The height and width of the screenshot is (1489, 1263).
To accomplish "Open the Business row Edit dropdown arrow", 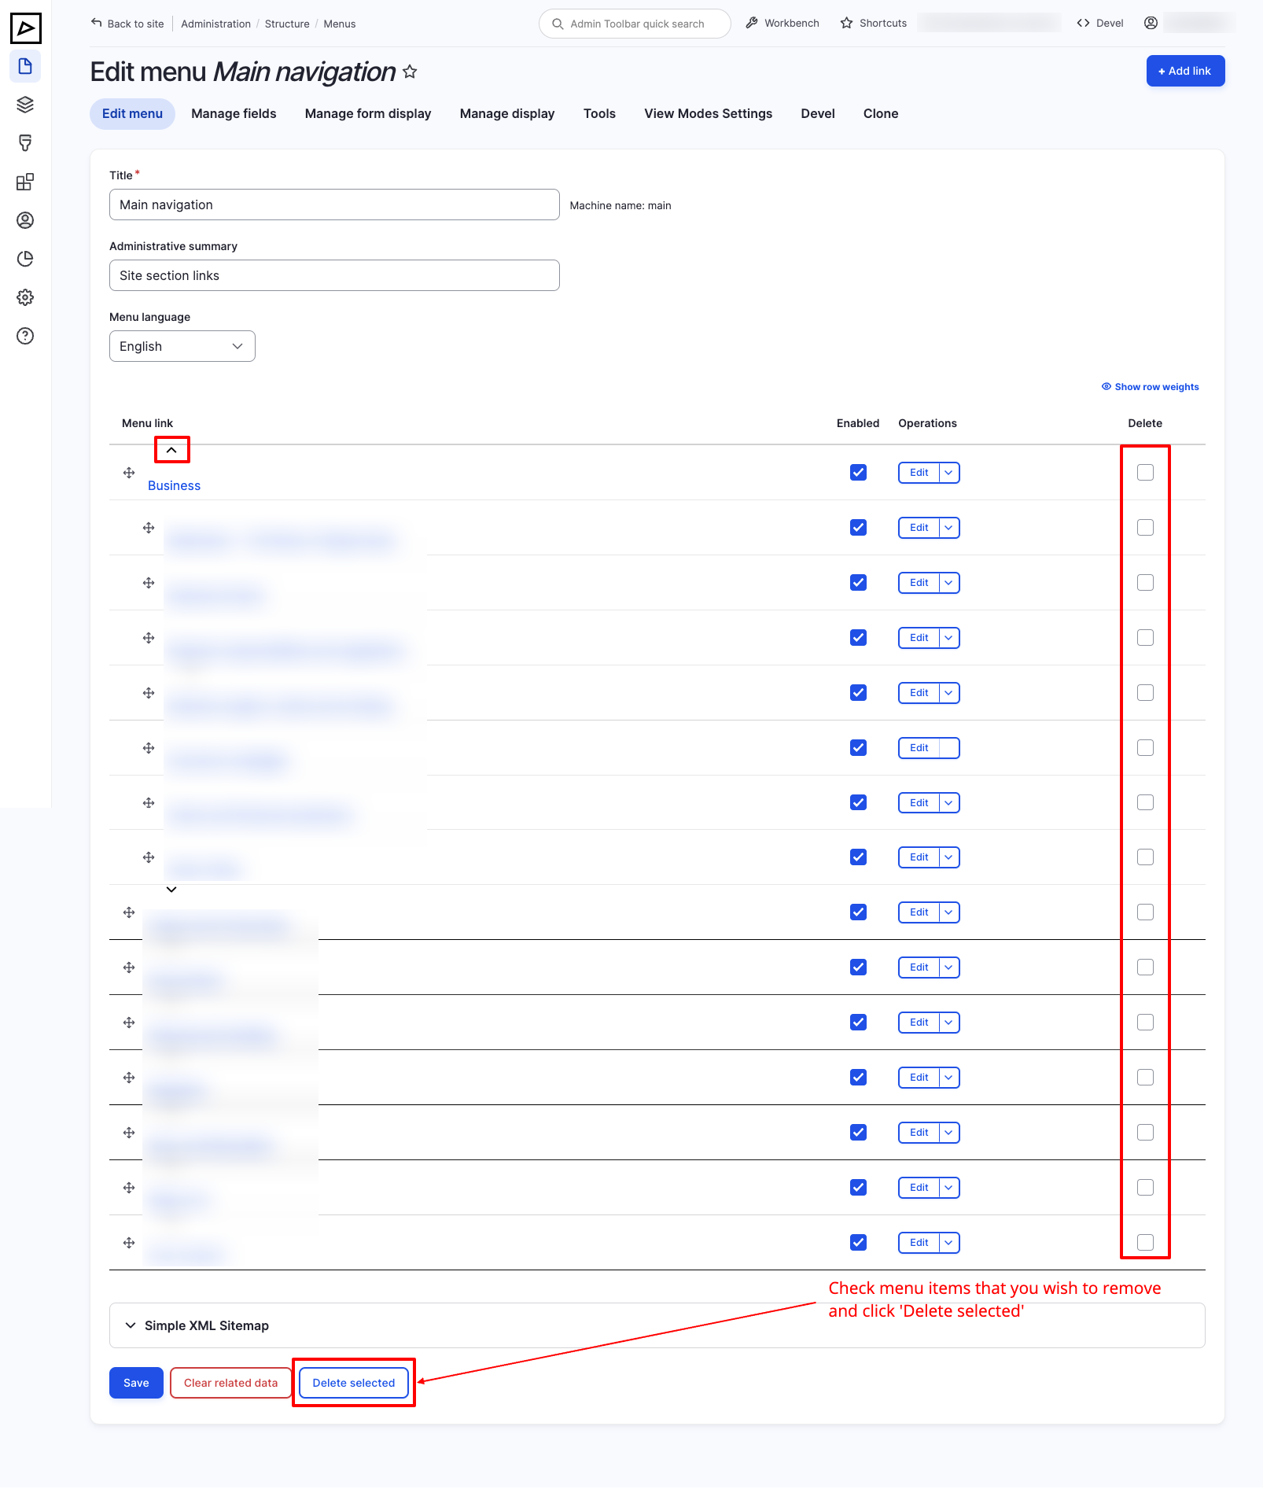I will pos(949,473).
